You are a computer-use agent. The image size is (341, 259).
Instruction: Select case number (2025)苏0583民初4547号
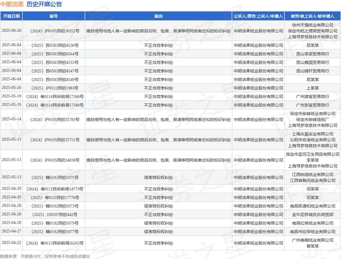point(55,71)
